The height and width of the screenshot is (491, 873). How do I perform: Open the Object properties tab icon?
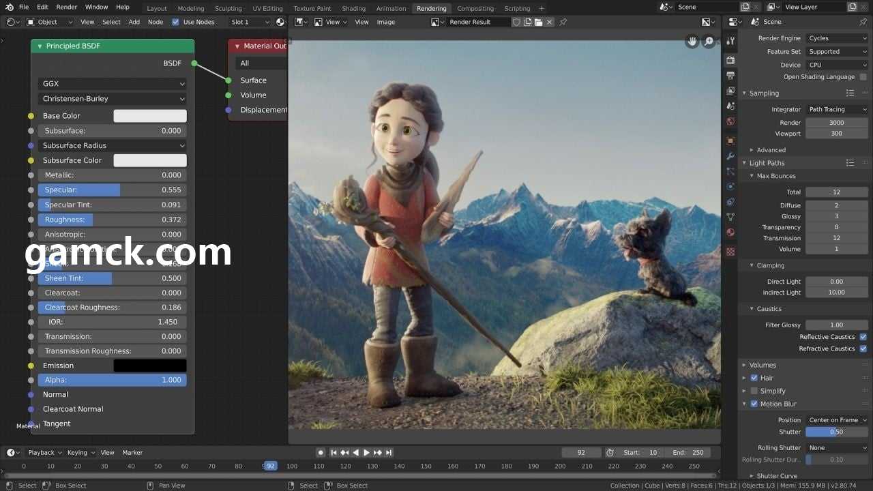pos(730,140)
